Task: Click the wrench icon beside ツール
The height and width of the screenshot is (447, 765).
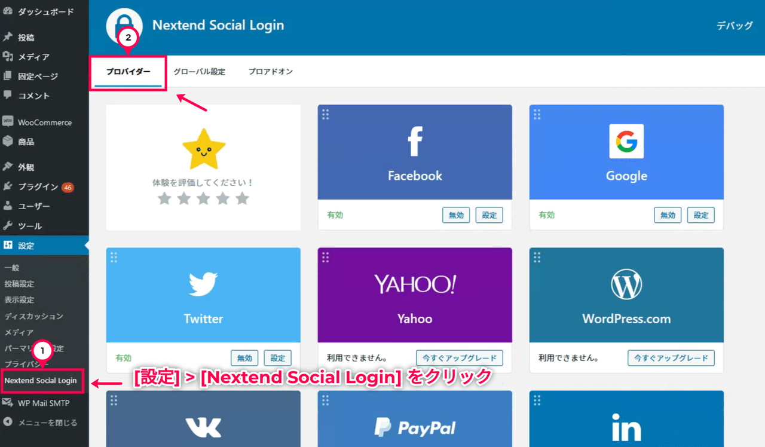Action: (x=8, y=225)
